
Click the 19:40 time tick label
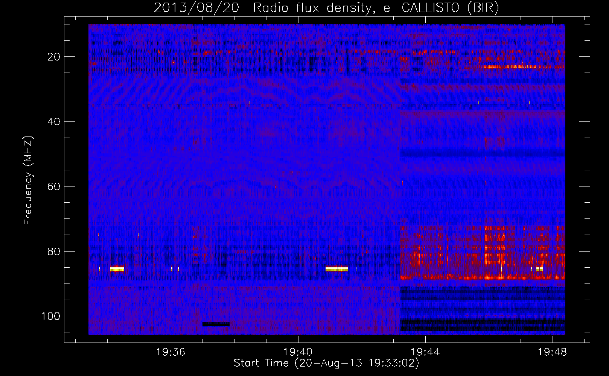(298, 352)
